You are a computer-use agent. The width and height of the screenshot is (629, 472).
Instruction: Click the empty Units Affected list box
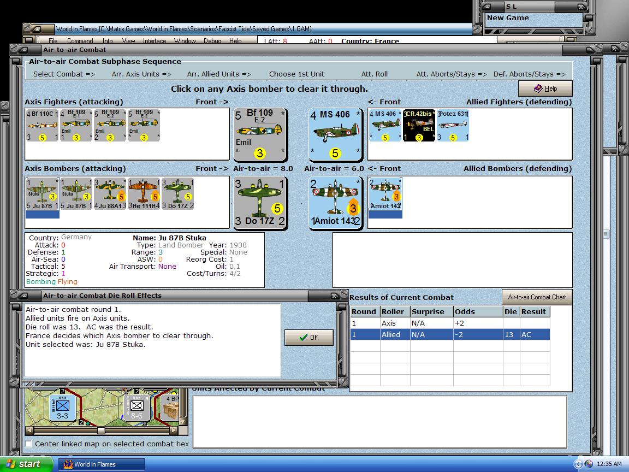(380, 422)
